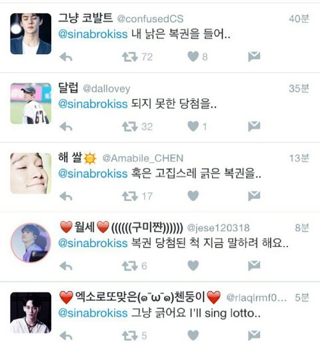
Task: Open the circular @jese120318 avatar
Action: 31,243
